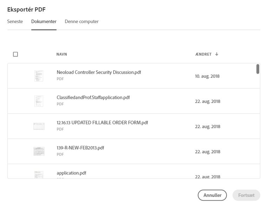Screen dimensions: 268x207
Task: Click the Annuller button
Action: click(x=212, y=195)
